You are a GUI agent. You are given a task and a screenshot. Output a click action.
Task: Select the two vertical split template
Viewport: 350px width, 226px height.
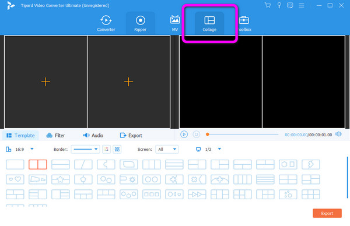pos(38,164)
